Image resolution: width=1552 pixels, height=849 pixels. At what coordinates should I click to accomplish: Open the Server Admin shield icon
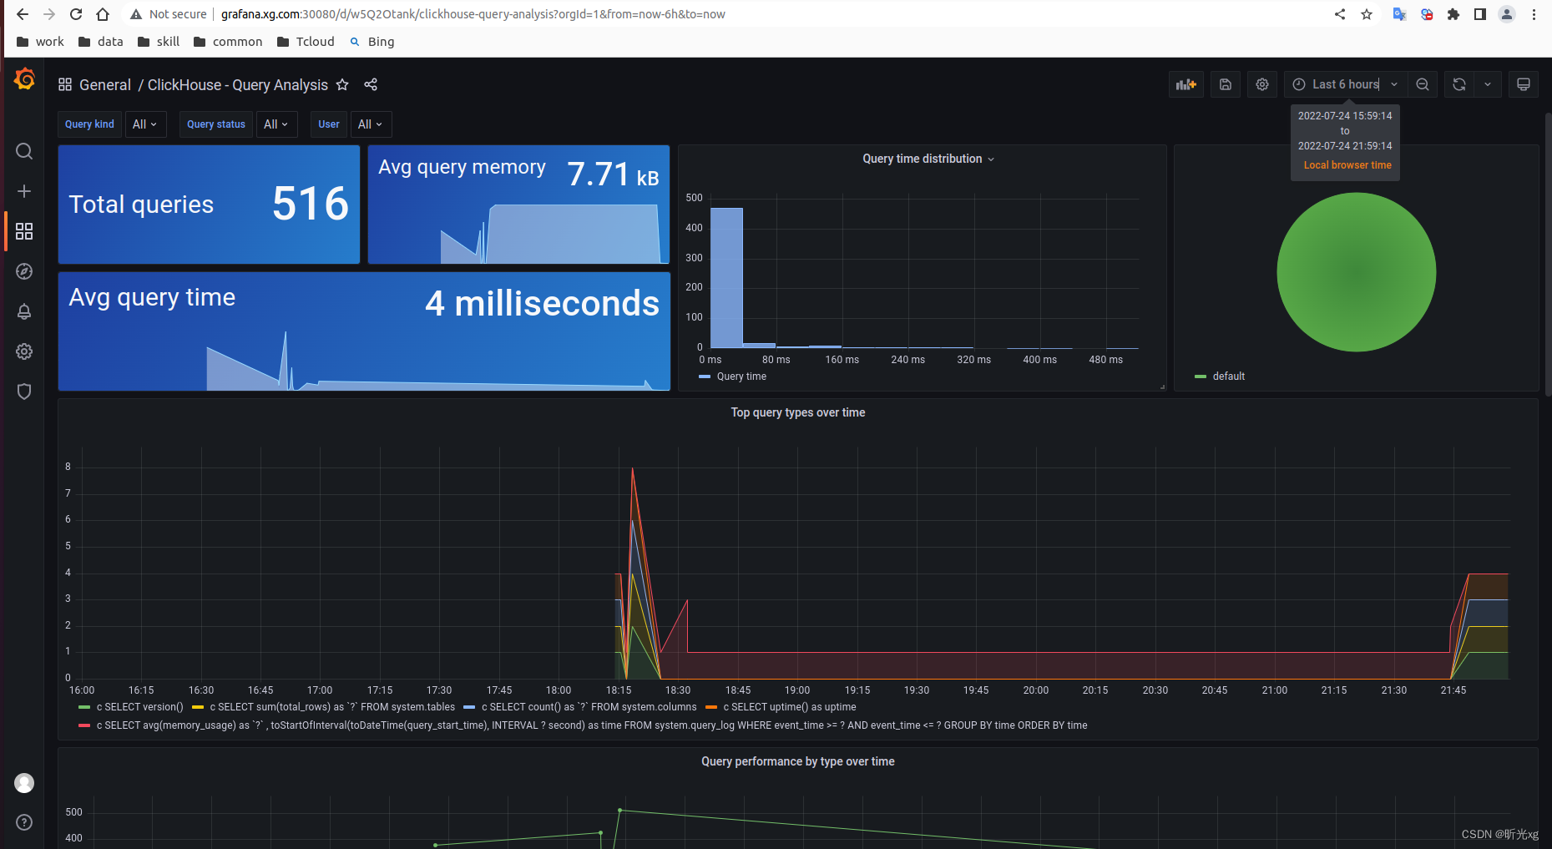[24, 392]
